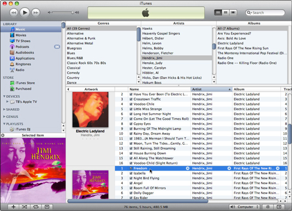Collapse the Artwork column triangle
The image size is (292, 211).
coord(68,89)
